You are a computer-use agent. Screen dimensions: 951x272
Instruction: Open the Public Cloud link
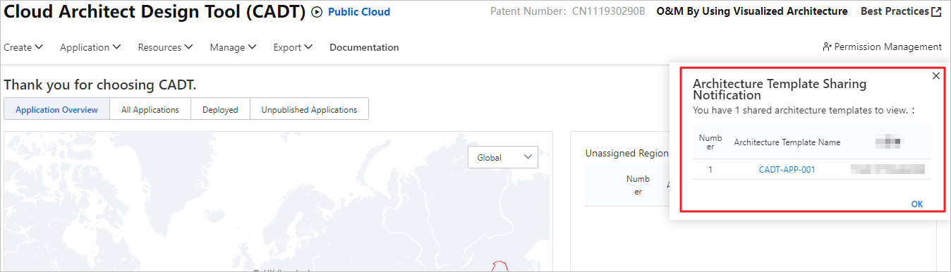click(359, 12)
